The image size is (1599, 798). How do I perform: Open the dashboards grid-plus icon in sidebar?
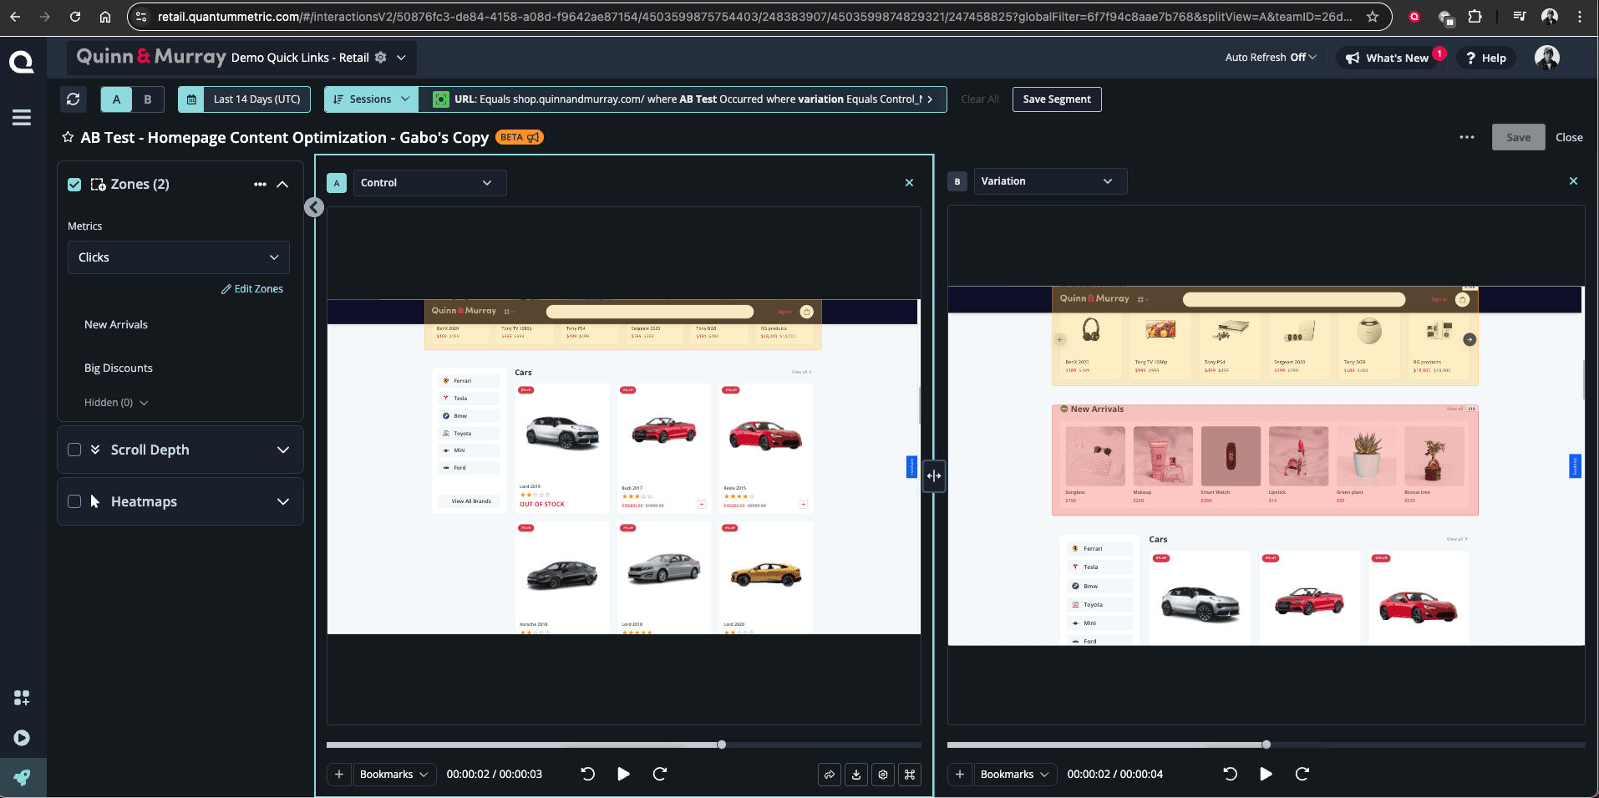click(x=22, y=698)
